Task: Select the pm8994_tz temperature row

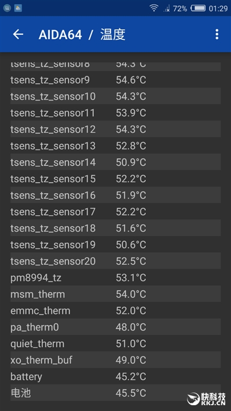Action: point(116,277)
